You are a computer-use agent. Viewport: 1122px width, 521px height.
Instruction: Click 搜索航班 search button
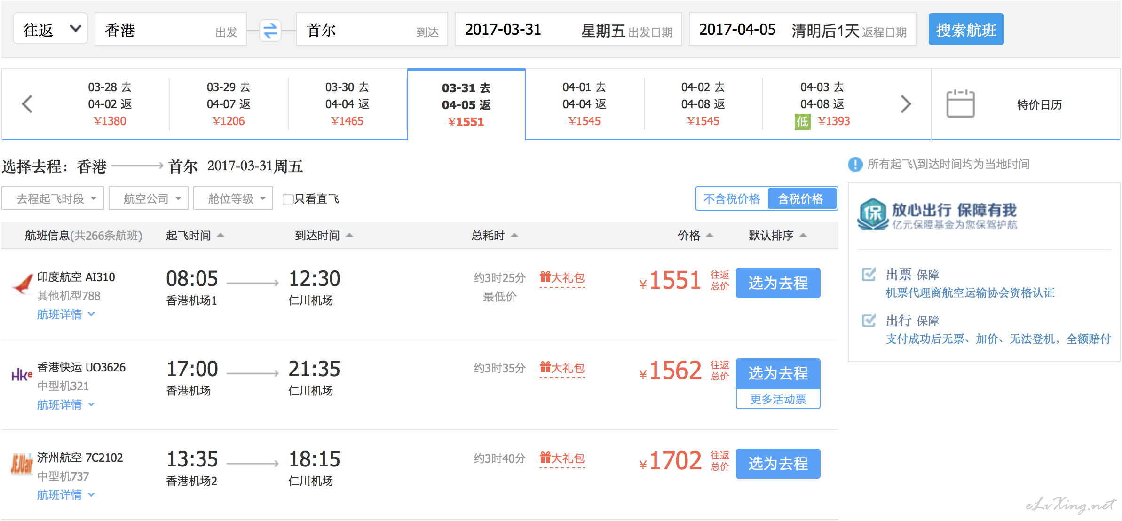[x=966, y=30]
